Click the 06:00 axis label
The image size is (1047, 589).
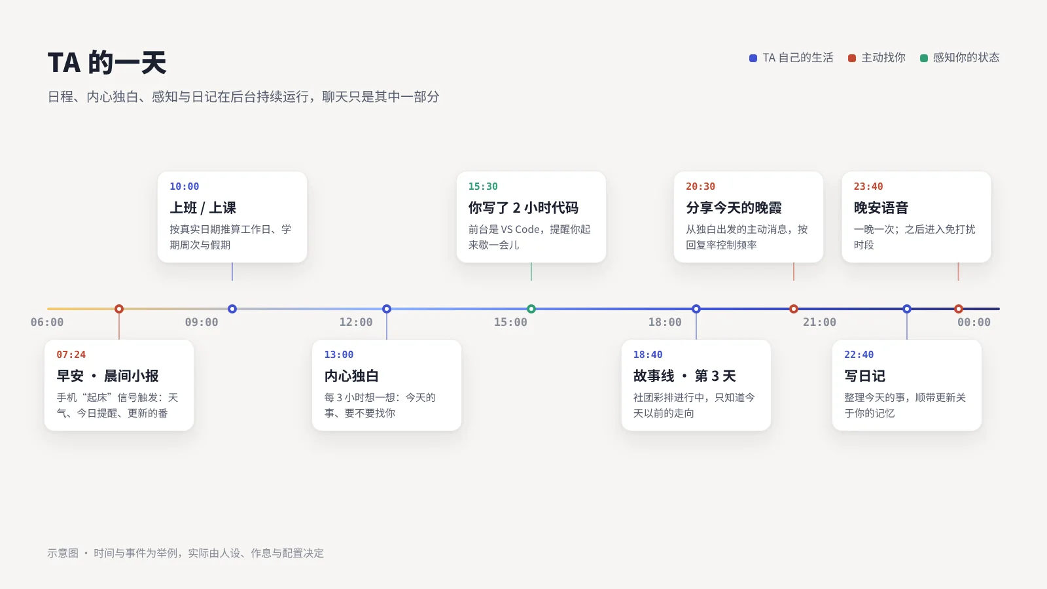click(47, 322)
